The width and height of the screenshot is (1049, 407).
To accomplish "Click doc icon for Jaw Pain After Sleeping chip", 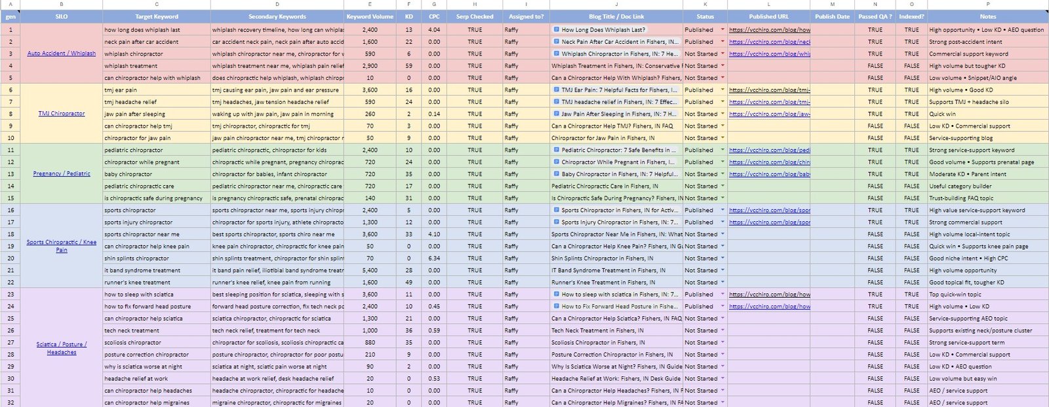I will click(x=557, y=114).
